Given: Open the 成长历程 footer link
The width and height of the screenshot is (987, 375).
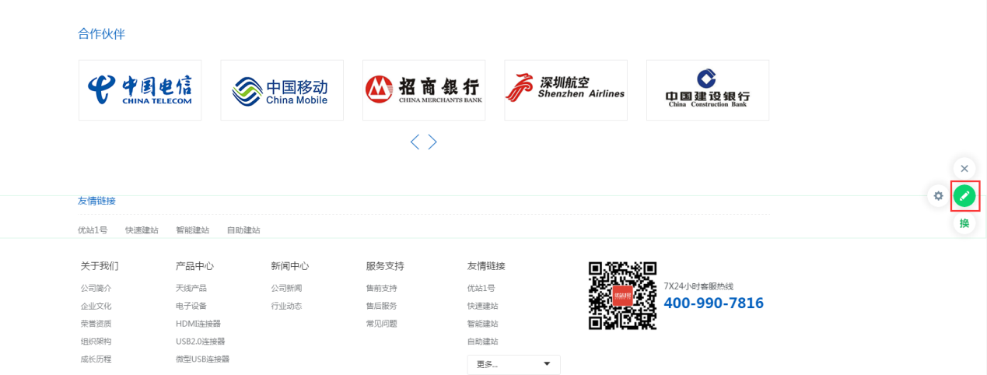Looking at the screenshot, I should 96,359.
